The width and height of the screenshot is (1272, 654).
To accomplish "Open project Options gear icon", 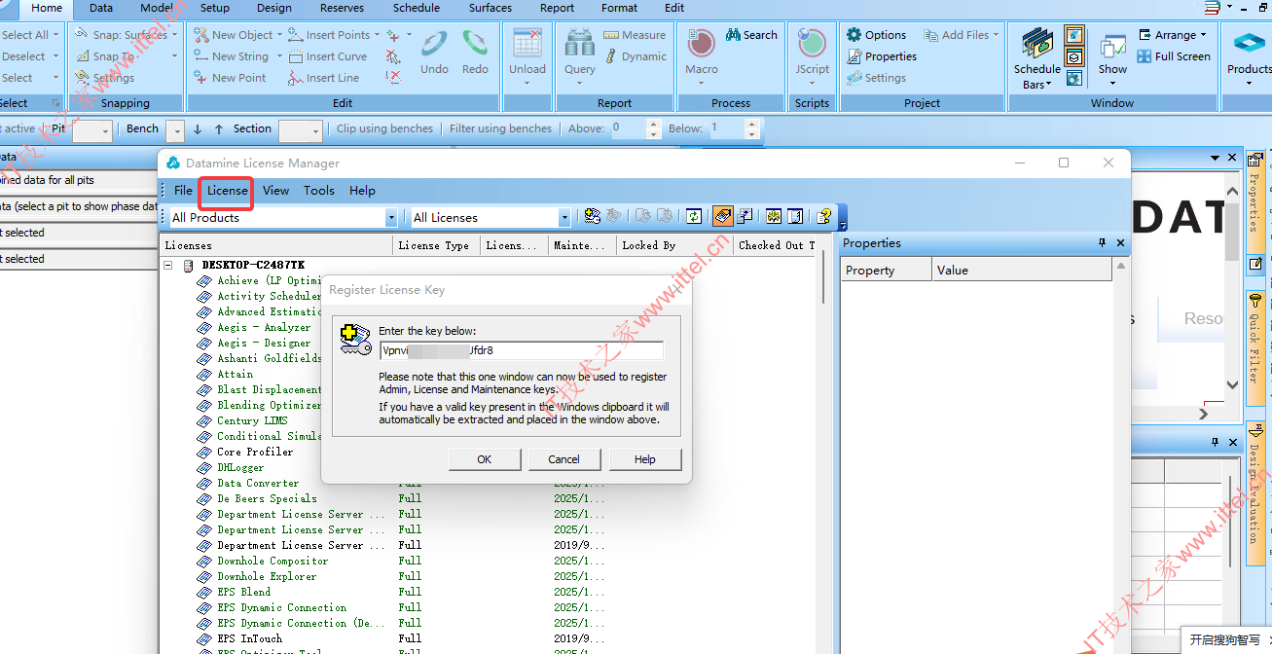I will tap(854, 35).
